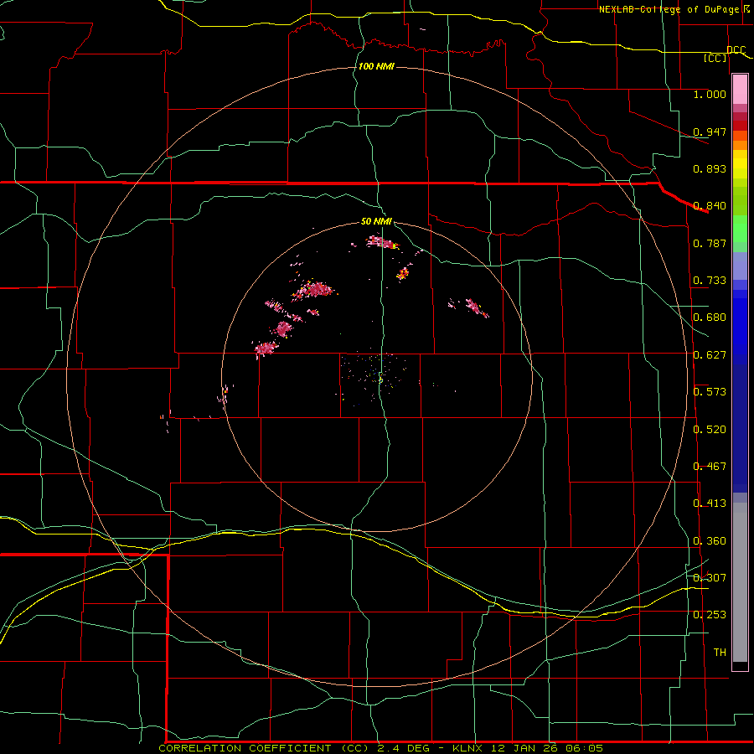
Task: Select the 100 NMI range ring label
Action: 376,66
